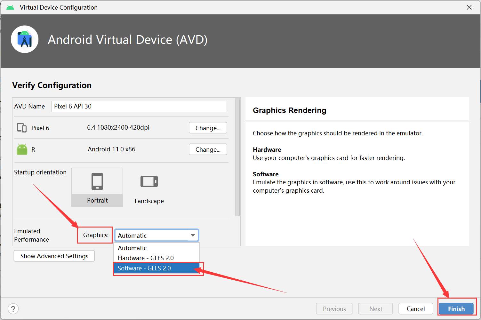This screenshot has width=481, height=320.
Task: Click the 'Emulated Performance' label
Action: [x=31, y=235]
